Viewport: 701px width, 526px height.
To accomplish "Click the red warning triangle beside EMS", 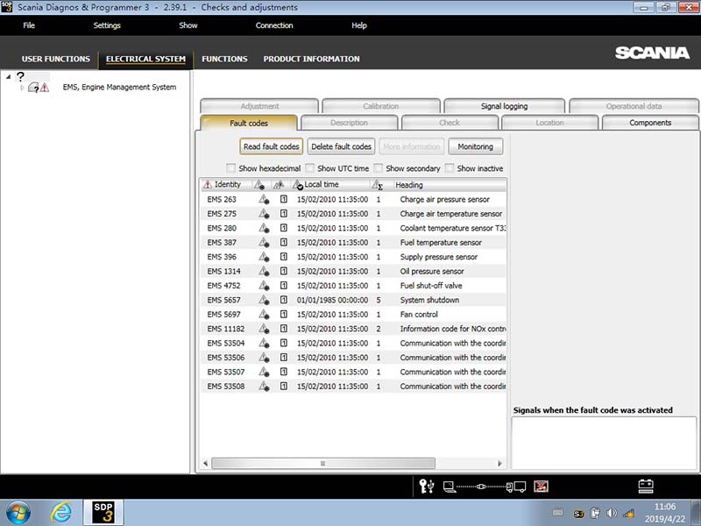I will (x=45, y=87).
